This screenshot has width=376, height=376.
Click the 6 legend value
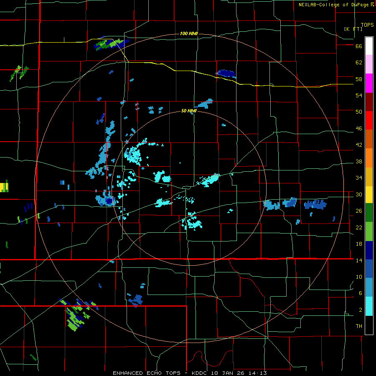click(361, 293)
